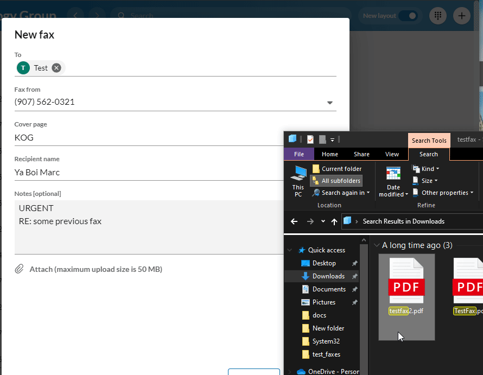Click pin icon next to Downloads

[x=354, y=276]
